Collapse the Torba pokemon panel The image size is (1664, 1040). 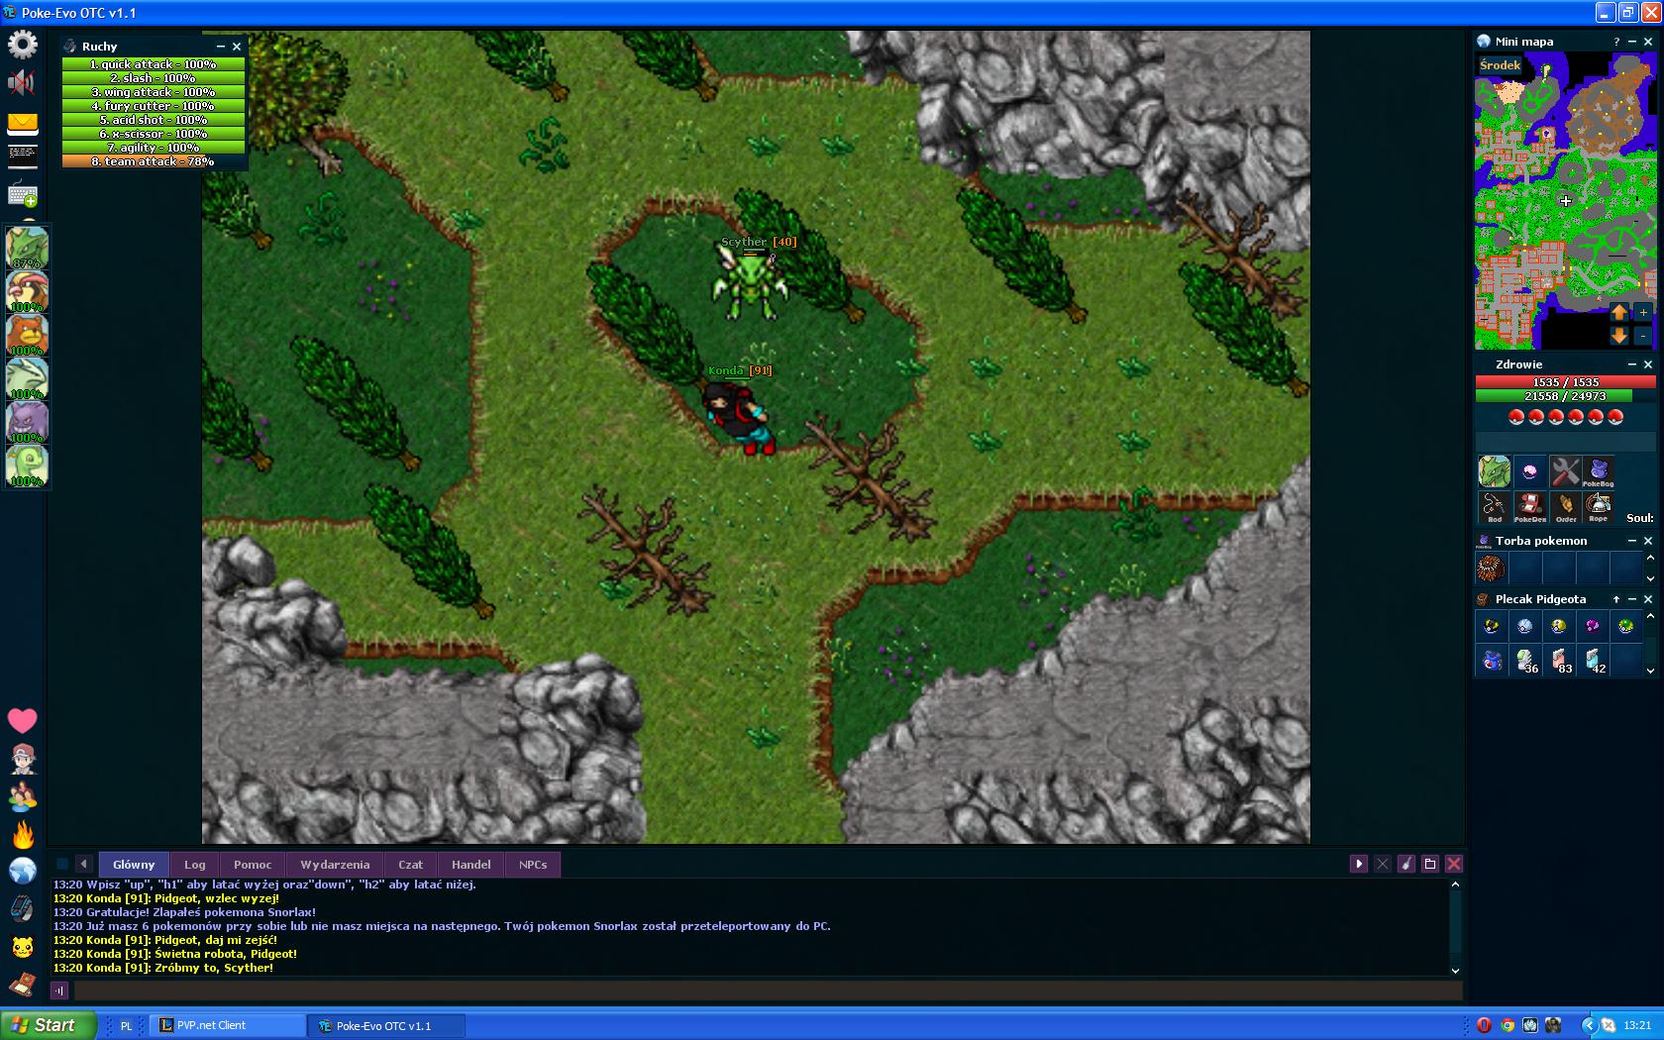1631,541
